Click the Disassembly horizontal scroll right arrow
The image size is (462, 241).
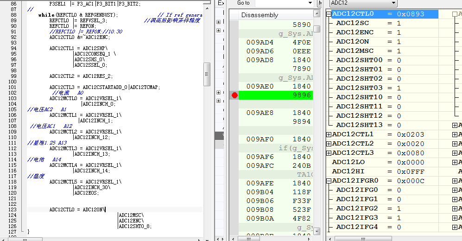pyautogui.click(x=309, y=239)
